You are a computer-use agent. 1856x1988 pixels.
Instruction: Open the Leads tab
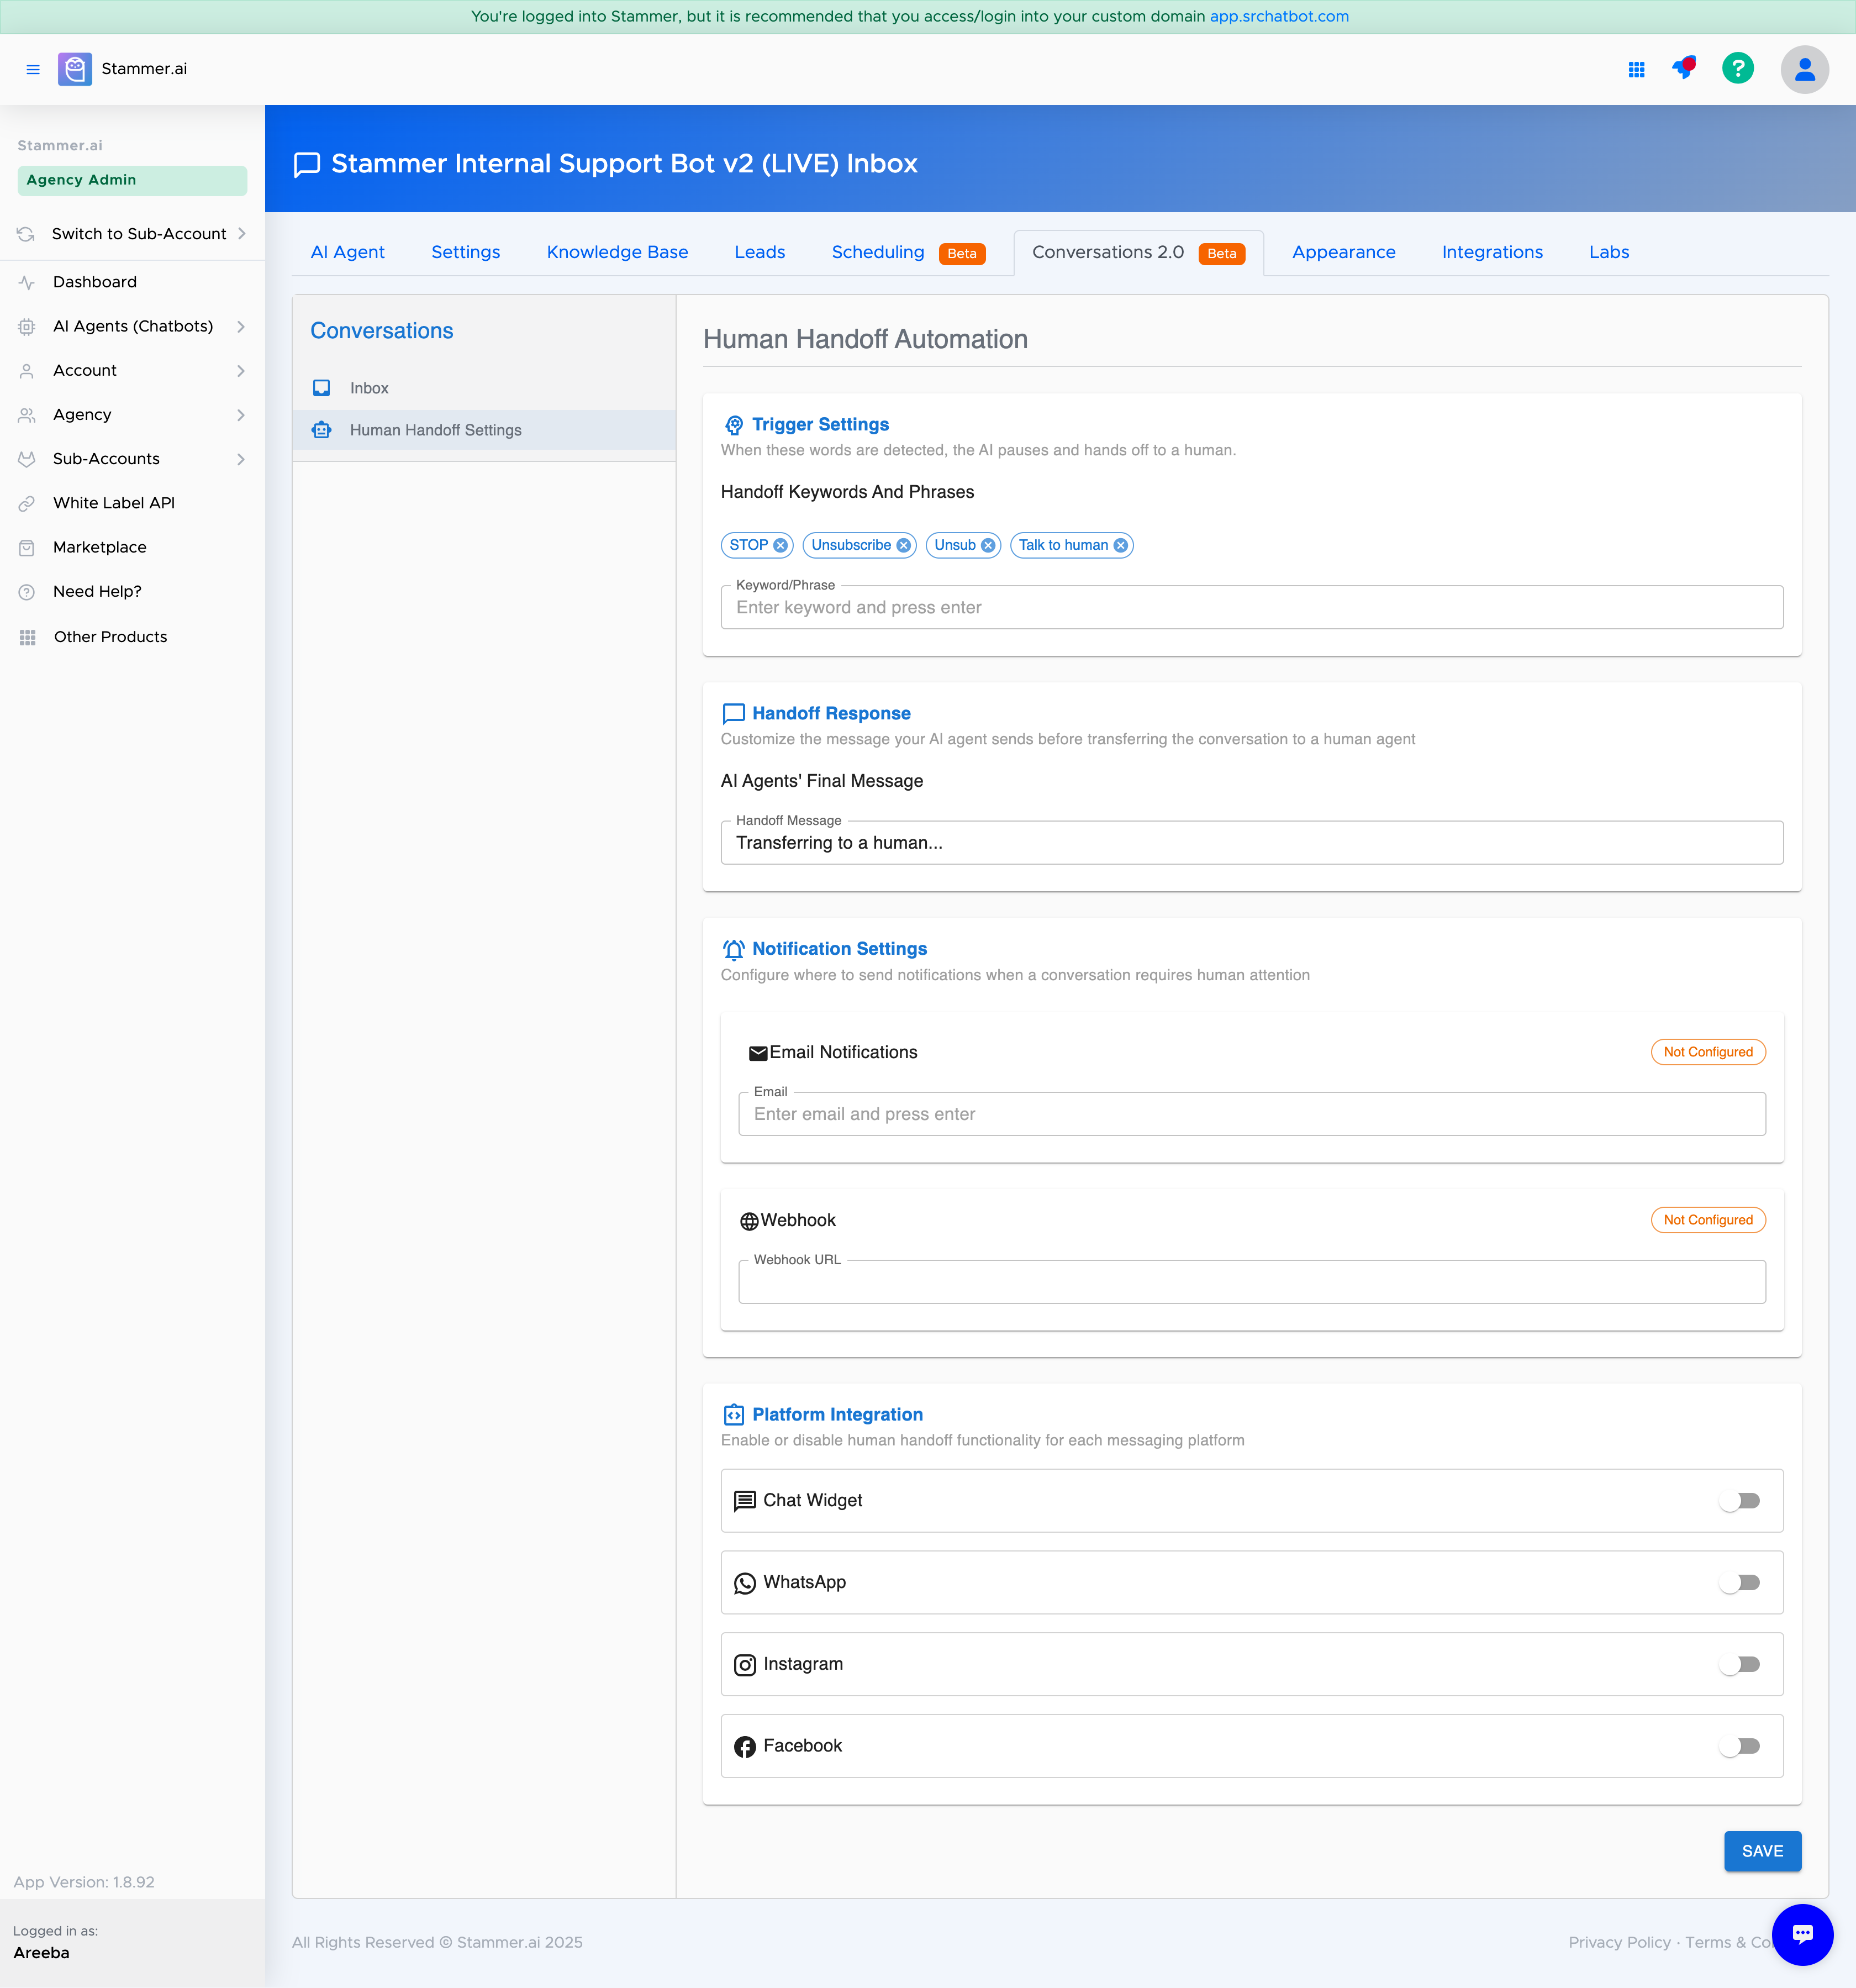pos(759,252)
